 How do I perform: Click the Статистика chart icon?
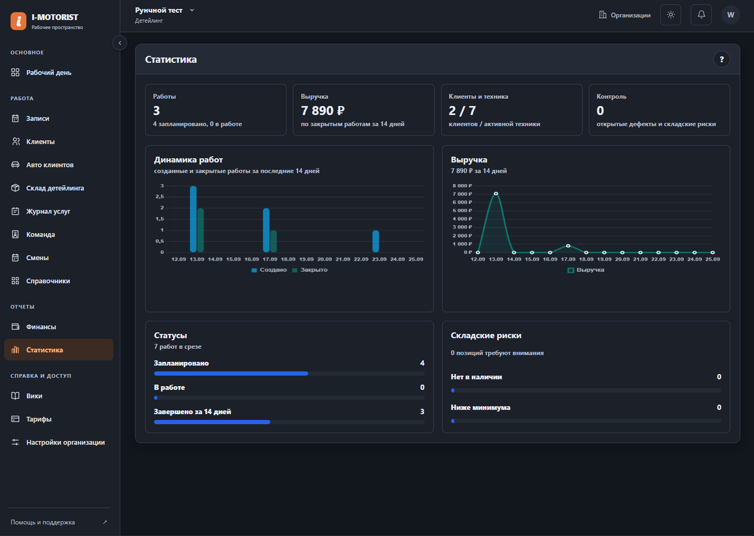click(x=15, y=350)
